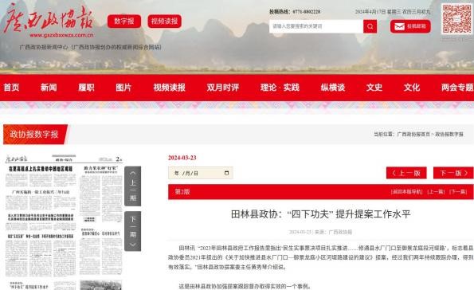
Task: Click the www.gzxbxwzx.com.cn site URL
Action: tap(61, 35)
